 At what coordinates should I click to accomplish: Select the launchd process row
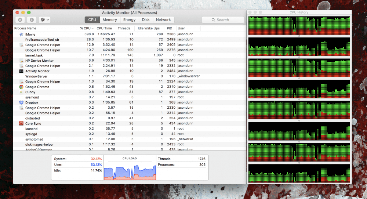click(130, 129)
